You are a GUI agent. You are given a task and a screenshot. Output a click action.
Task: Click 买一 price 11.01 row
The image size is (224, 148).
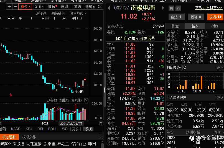point(136,66)
